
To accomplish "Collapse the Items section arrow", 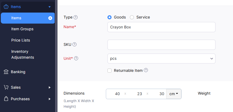I will [50, 7].
